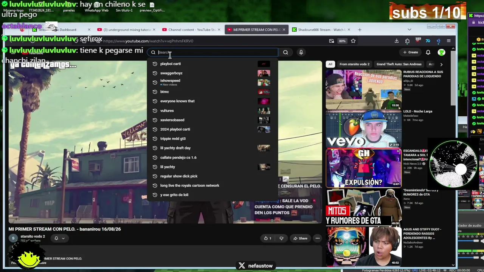Open more actions ellipsis under the video
The width and height of the screenshot is (484, 272).
coord(318,238)
